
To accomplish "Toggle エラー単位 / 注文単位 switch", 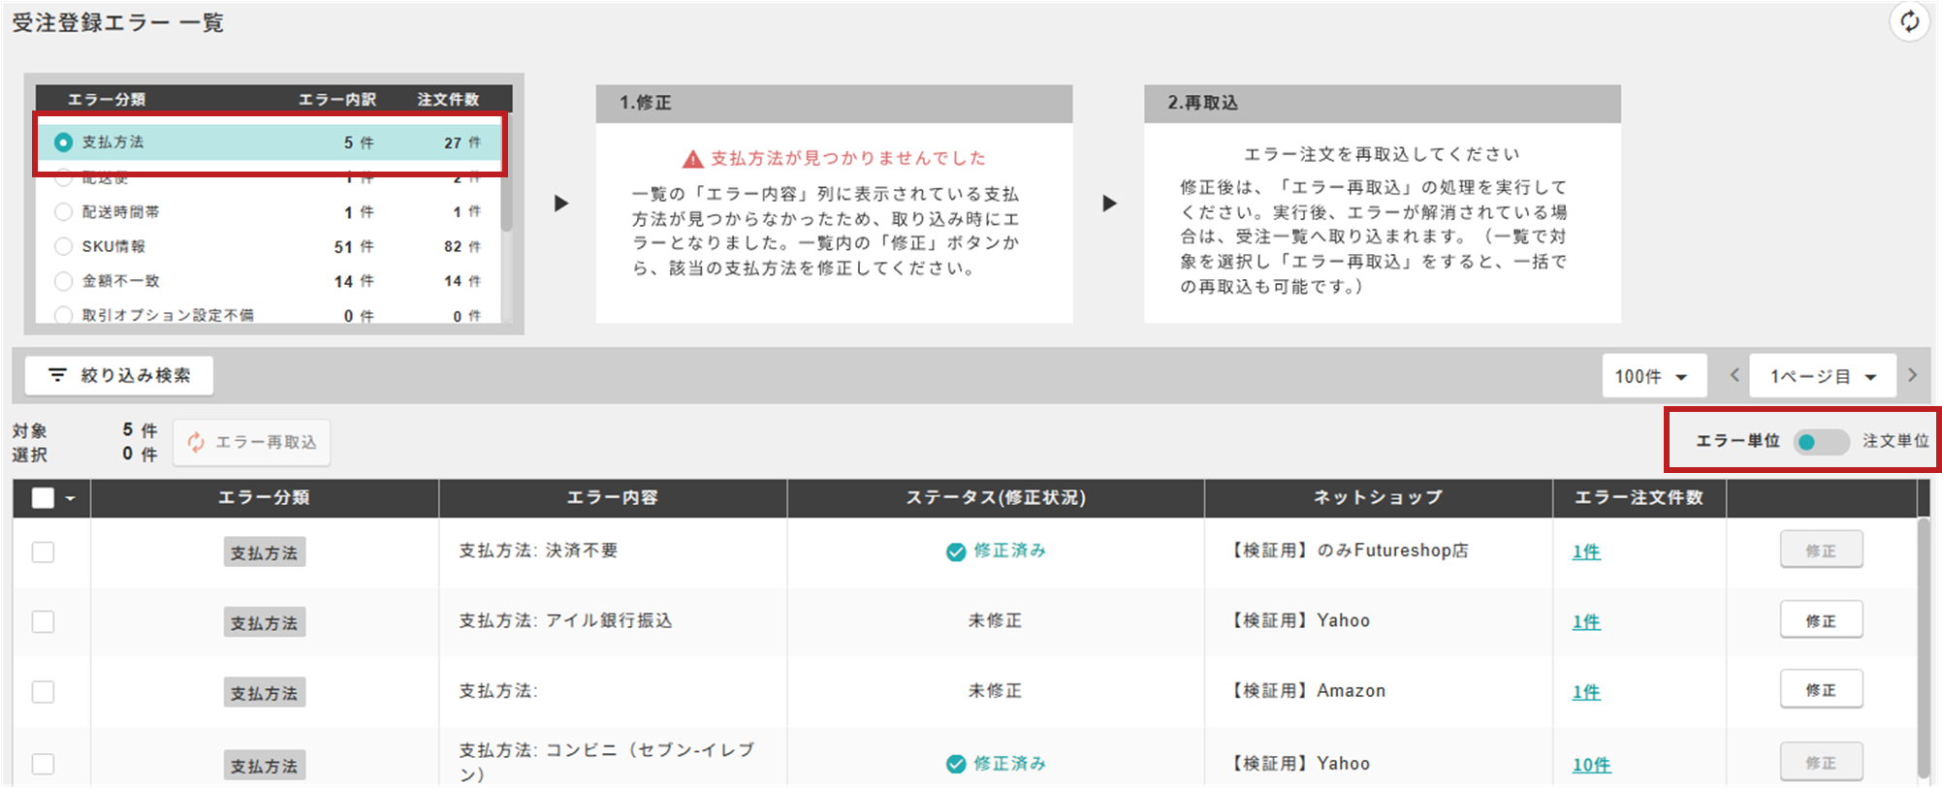I will coord(1820,442).
